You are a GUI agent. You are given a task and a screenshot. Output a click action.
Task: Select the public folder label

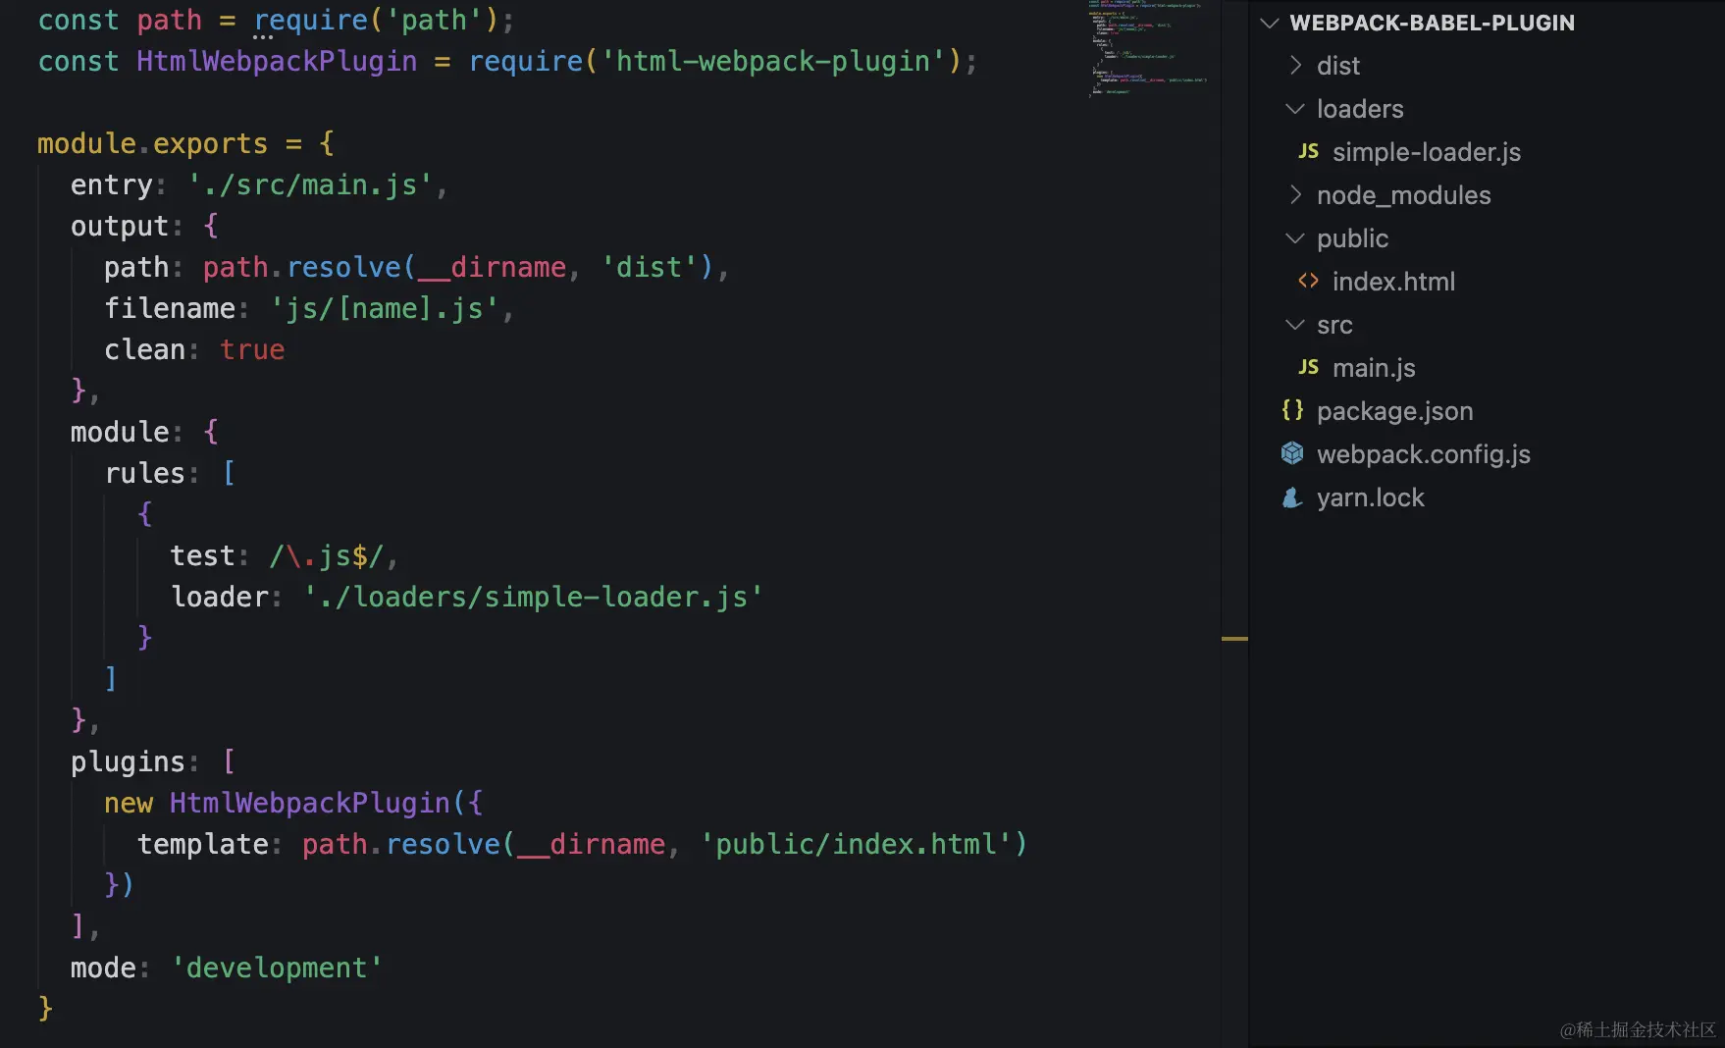pos(1352,238)
